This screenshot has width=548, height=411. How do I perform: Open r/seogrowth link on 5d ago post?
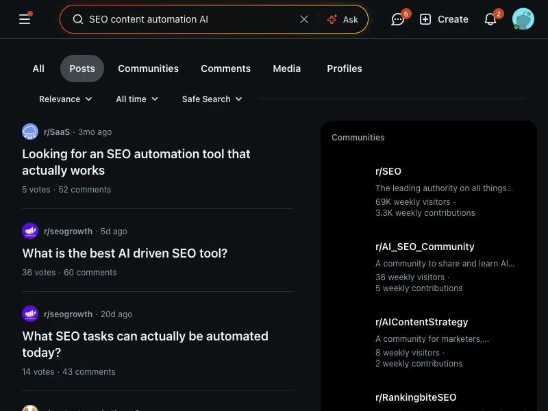[x=68, y=232]
